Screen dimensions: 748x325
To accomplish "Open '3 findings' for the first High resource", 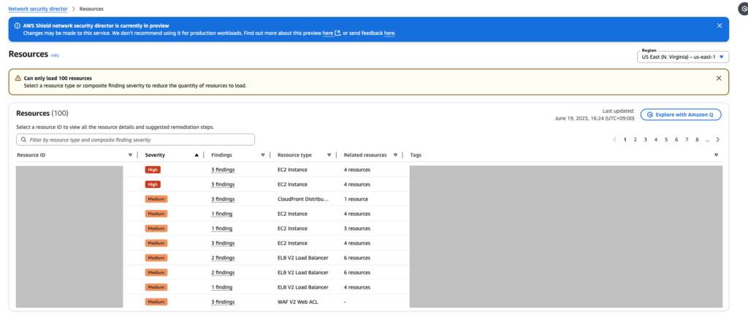I will click(223, 170).
